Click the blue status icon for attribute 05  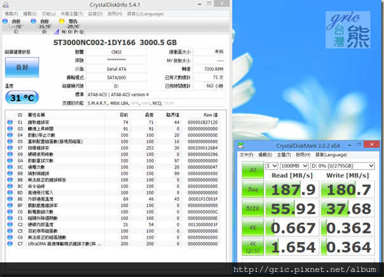click(x=10, y=141)
